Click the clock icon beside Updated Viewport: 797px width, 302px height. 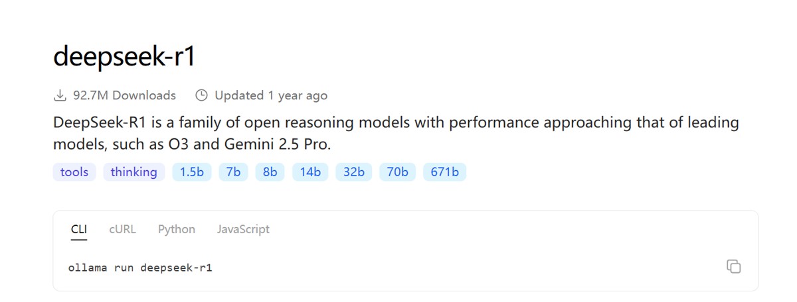(x=201, y=95)
